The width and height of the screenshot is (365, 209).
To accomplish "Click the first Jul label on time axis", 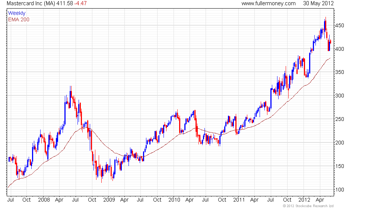I will click(x=10, y=200).
